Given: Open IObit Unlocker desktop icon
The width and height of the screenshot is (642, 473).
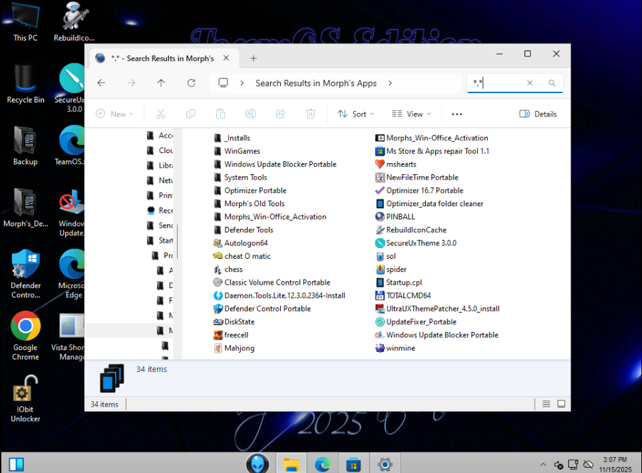Looking at the screenshot, I should (x=25, y=390).
